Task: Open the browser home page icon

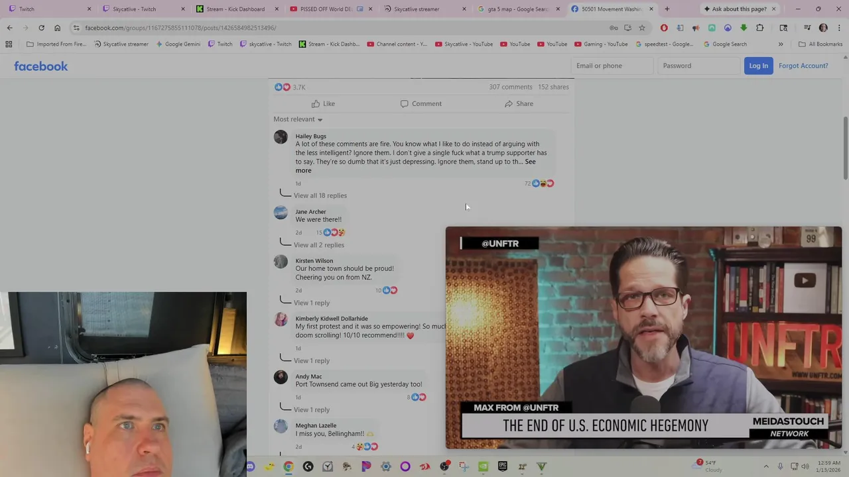Action: pyautogui.click(x=57, y=28)
